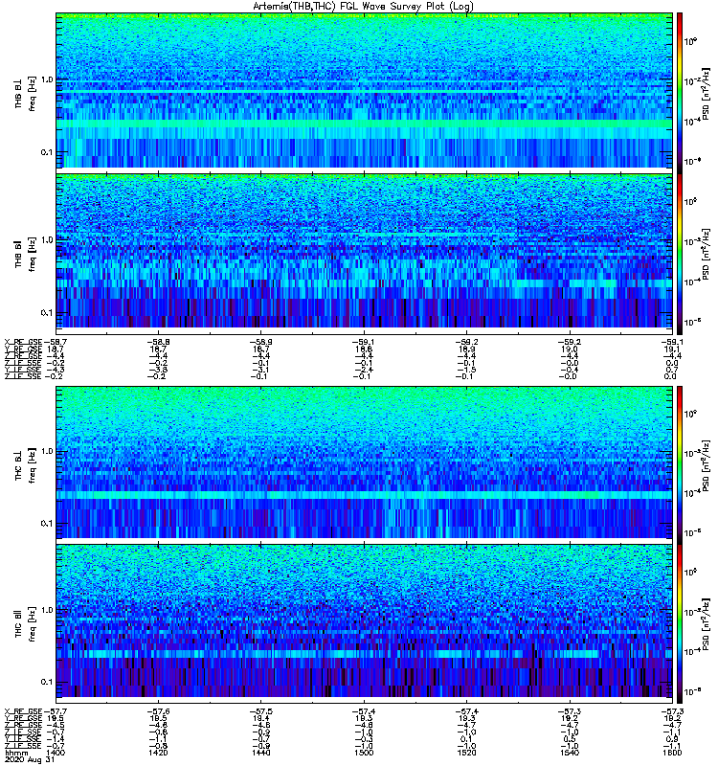
Task: Click the 'PSD [nT²/Hz]' label of THB B⊥ panel
Action: pyautogui.click(x=706, y=93)
